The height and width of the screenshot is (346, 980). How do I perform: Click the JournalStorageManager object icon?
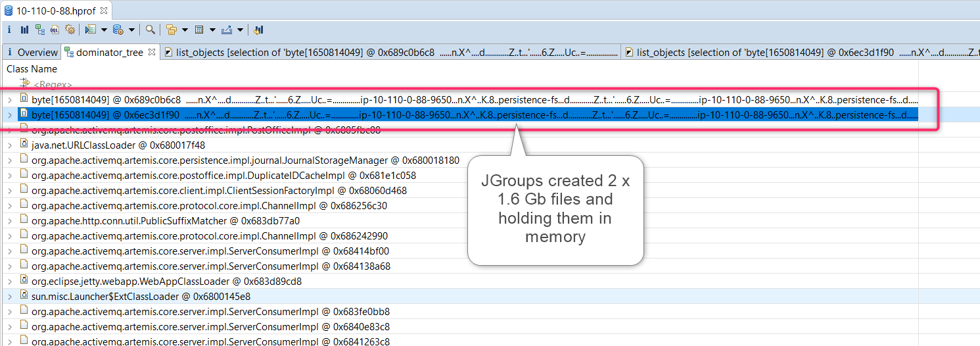(x=24, y=159)
